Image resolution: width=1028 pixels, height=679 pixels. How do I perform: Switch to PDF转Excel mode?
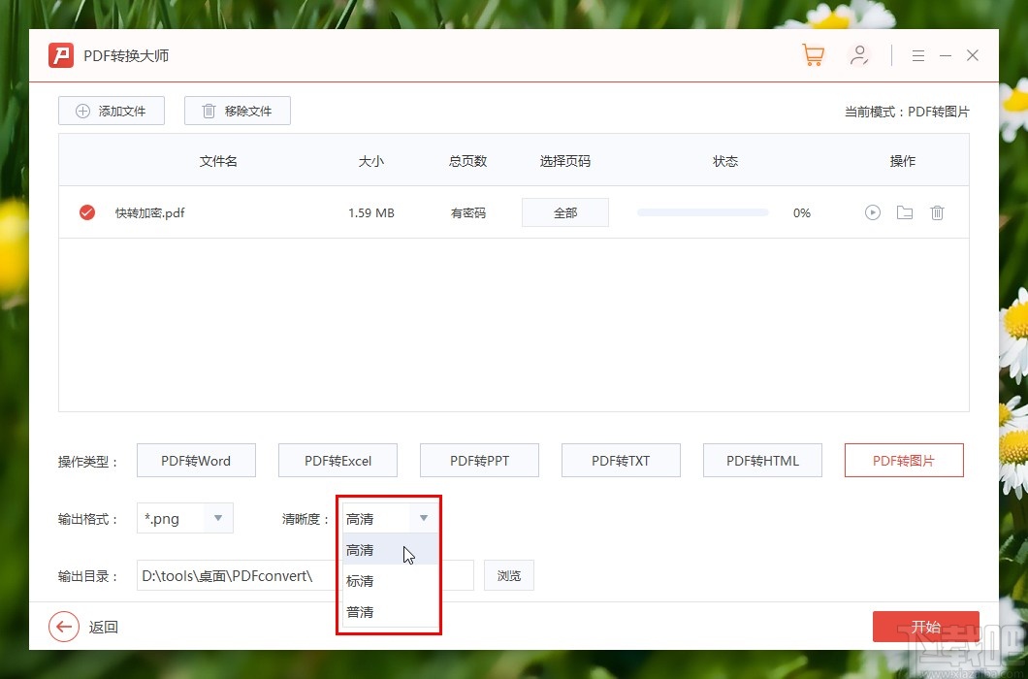tap(337, 461)
